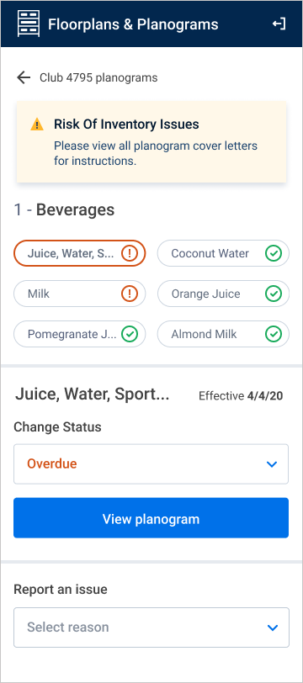Click green checkmark on Pomegranate chip
The height and width of the screenshot is (683, 303).
(x=130, y=334)
